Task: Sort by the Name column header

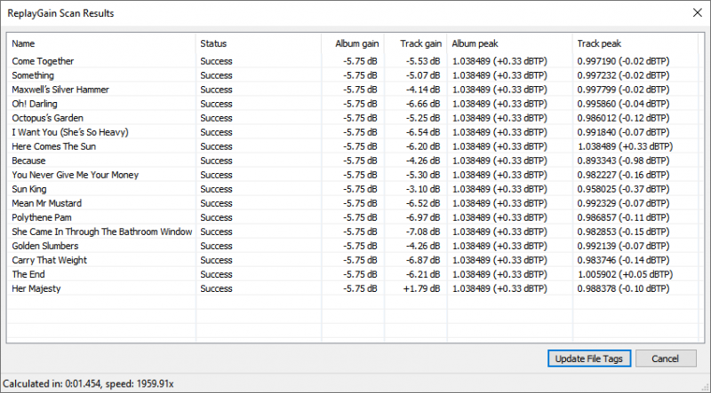Action: point(24,43)
